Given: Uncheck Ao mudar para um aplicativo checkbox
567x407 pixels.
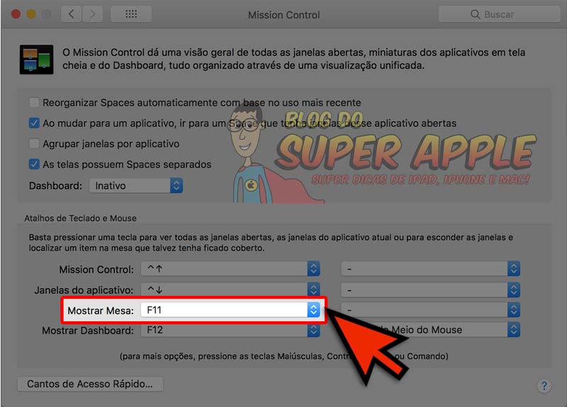Looking at the screenshot, I should [34, 123].
